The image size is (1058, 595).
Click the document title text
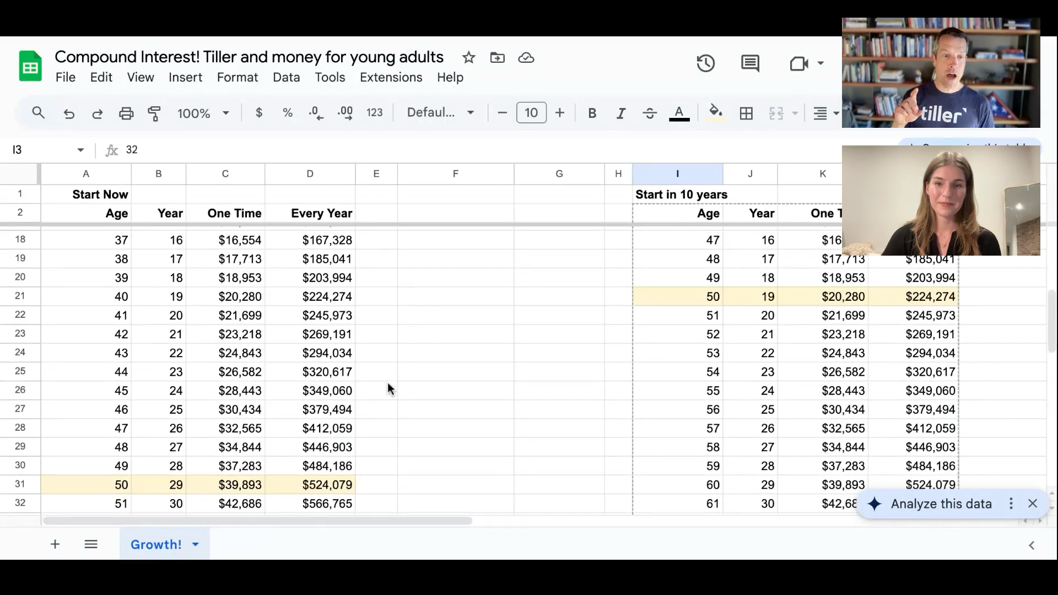point(249,57)
